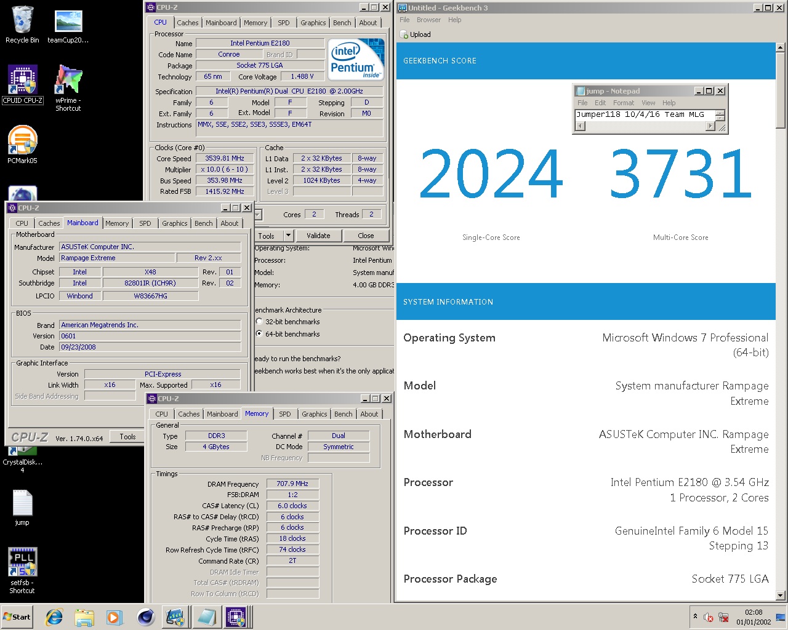788x630 pixels.
Task: Open Cinema 4D sphere icon in taskbar
Action: [145, 616]
